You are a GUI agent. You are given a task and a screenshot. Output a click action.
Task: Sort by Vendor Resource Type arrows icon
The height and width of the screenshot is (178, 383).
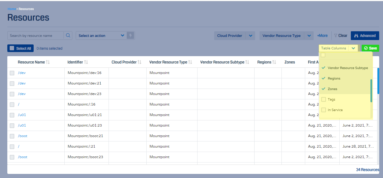pos(190,62)
